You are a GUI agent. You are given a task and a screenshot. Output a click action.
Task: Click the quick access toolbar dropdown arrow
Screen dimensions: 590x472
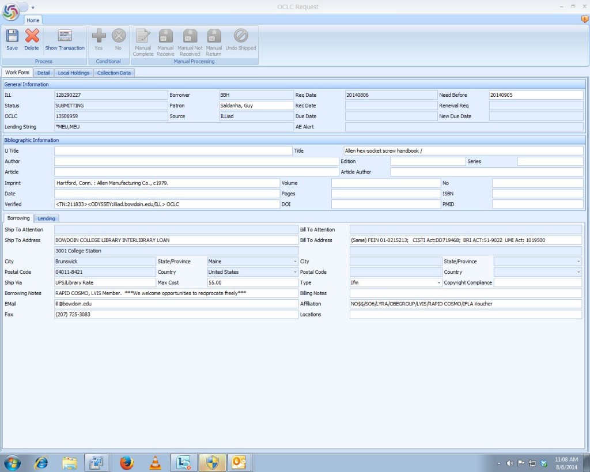click(x=33, y=7)
